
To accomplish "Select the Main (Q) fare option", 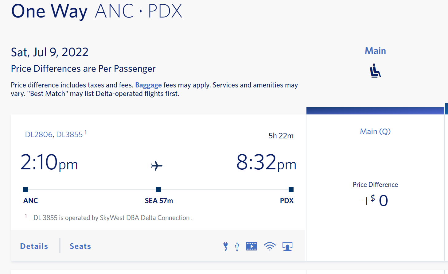I will tap(375, 131).
